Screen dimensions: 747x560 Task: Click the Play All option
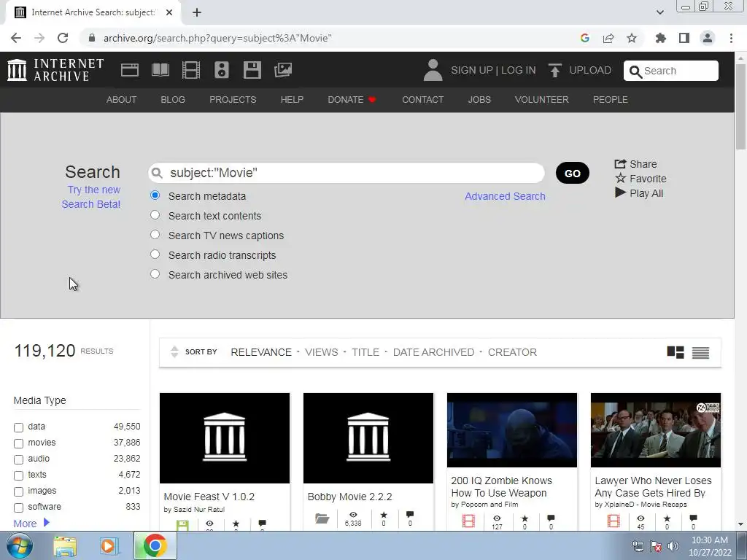[639, 192]
